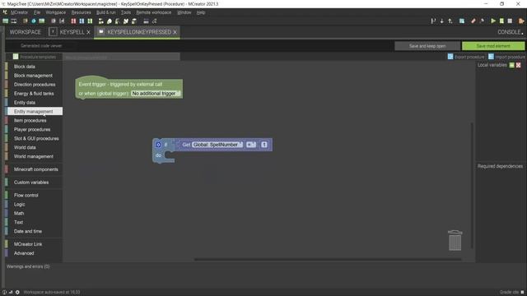
Task: Click the red toolbar icon after save icons
Action: [x=73, y=21]
